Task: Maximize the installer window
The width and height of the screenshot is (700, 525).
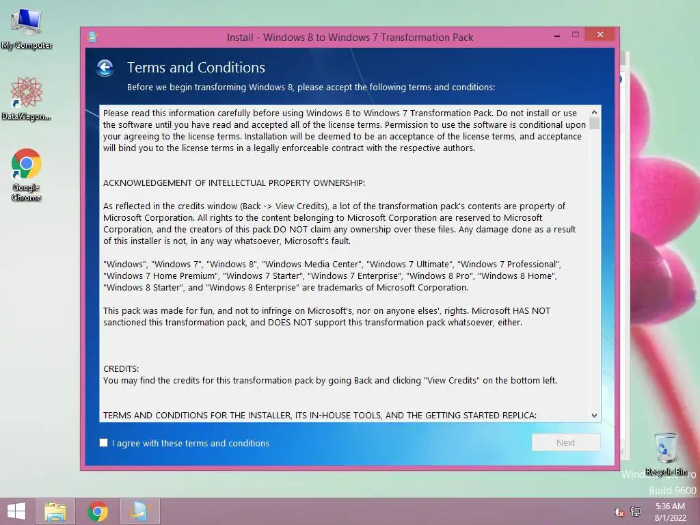Action: tap(576, 35)
